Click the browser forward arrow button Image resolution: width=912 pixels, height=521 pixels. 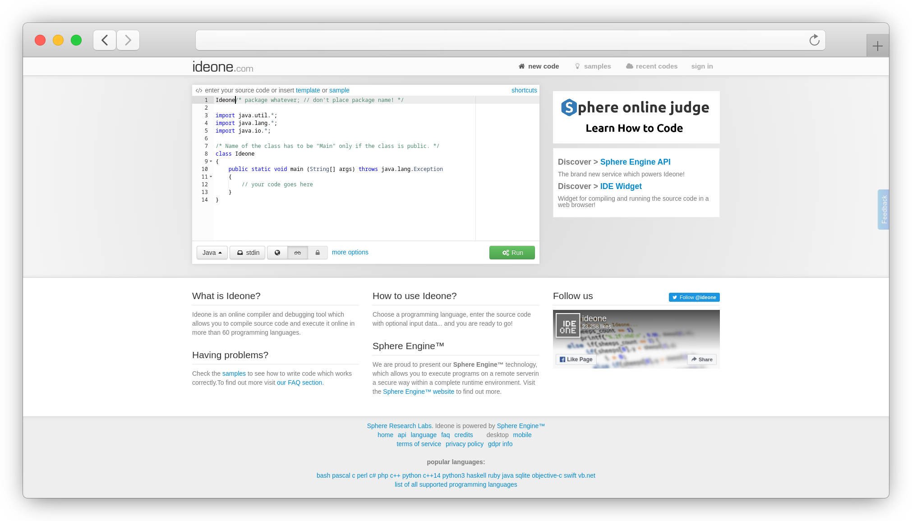(128, 40)
